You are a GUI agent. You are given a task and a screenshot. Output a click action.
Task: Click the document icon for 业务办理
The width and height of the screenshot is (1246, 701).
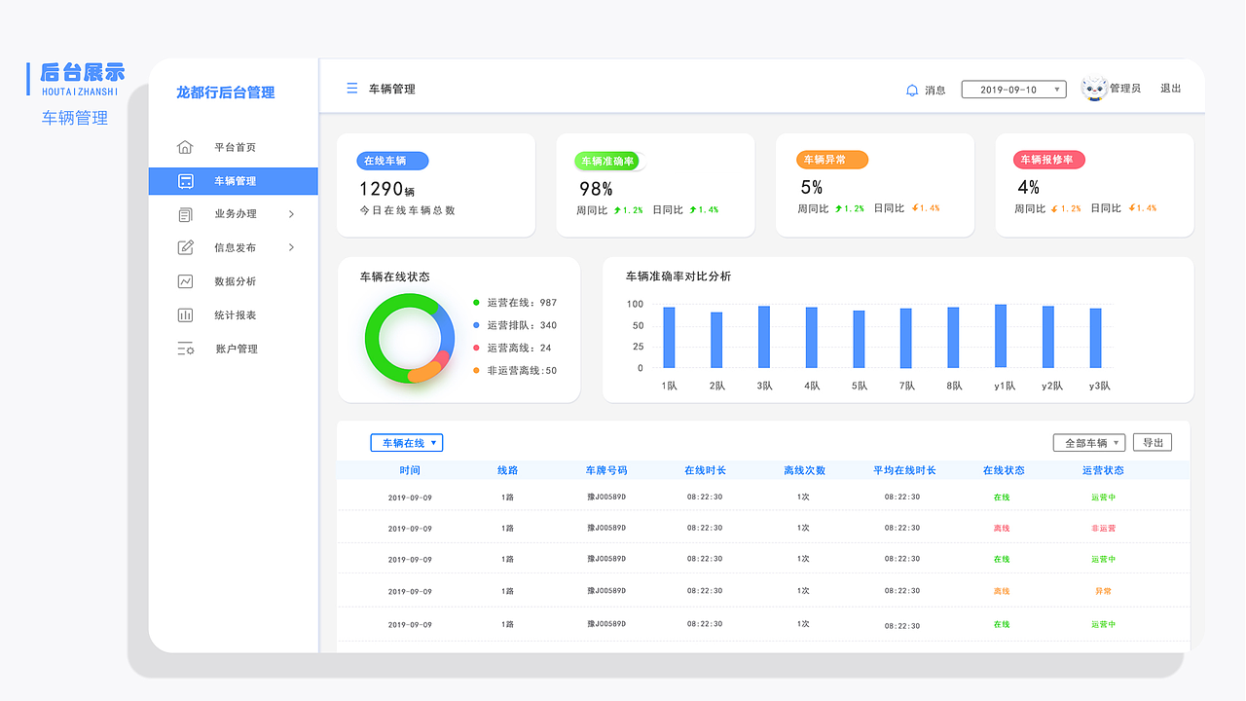click(x=185, y=214)
